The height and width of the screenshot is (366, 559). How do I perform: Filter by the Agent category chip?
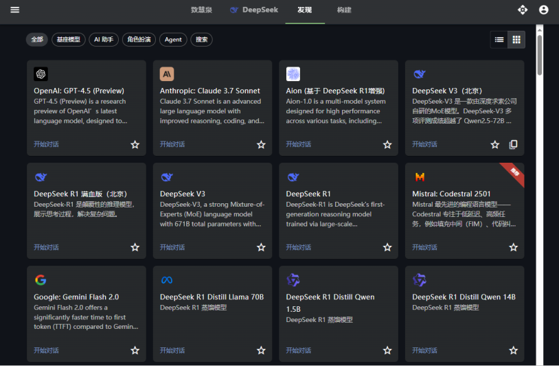coord(173,40)
